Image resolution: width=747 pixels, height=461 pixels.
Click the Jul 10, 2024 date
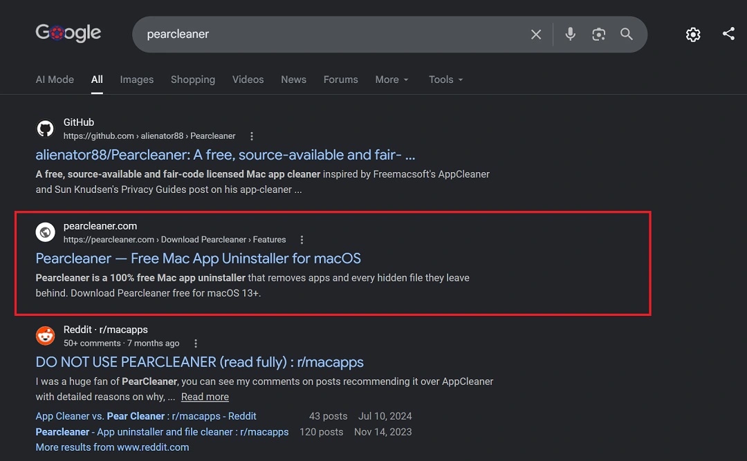[x=385, y=416]
